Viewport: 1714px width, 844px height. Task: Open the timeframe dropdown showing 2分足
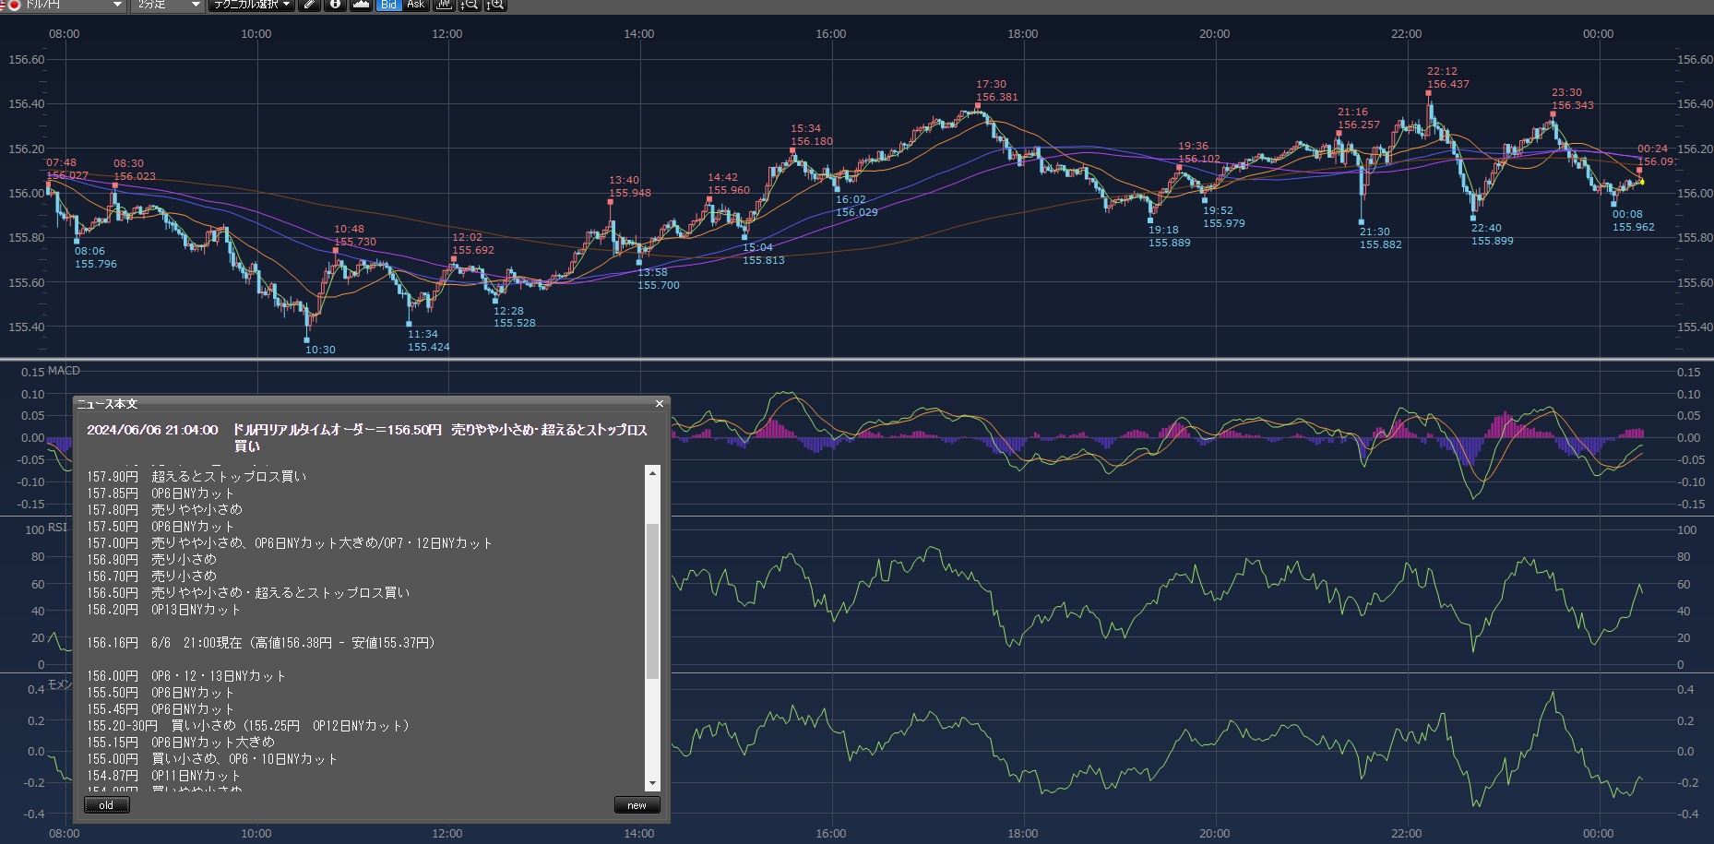[195, 5]
